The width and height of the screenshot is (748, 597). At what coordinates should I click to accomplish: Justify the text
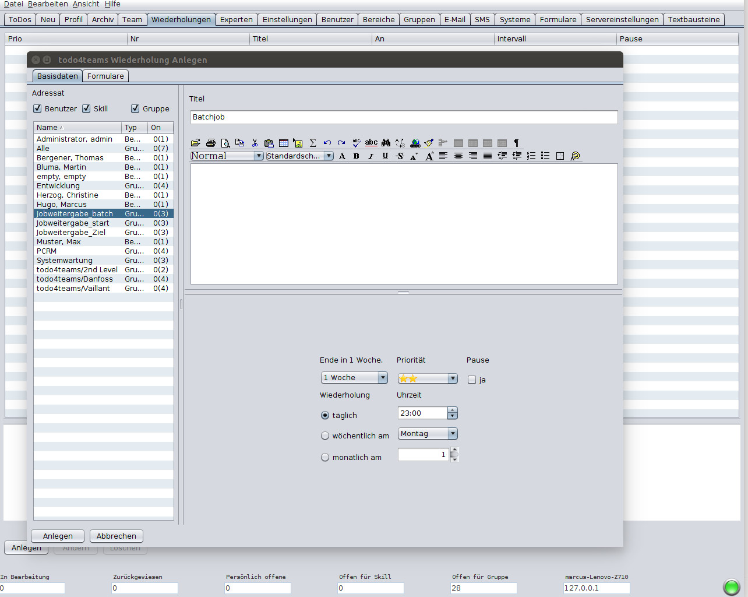tap(488, 156)
